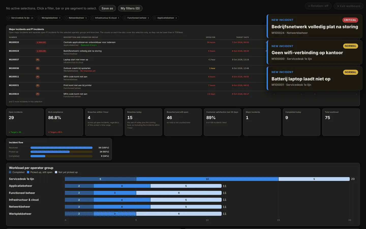Open the 'Batterij laptop laadt niet op' notification title
Viewport: 366px width, 229px height.
coord(301,79)
